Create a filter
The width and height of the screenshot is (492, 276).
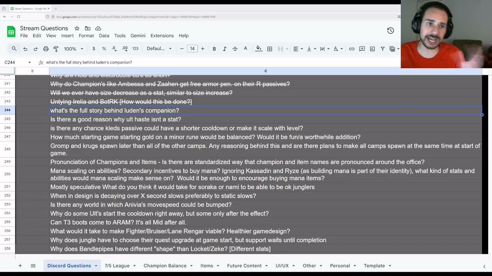[382, 49]
